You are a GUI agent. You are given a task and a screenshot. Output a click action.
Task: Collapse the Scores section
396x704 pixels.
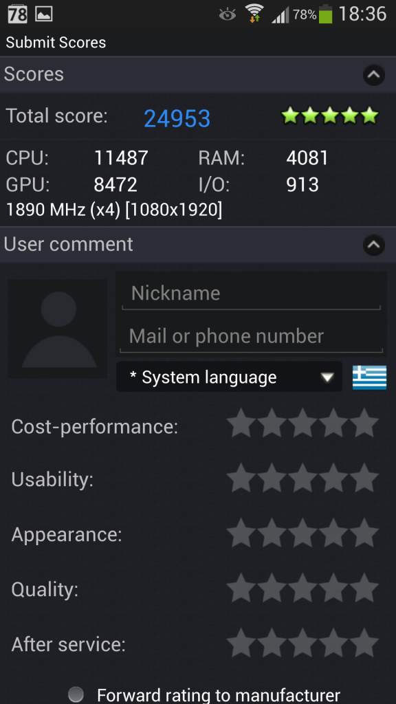pos(373,75)
